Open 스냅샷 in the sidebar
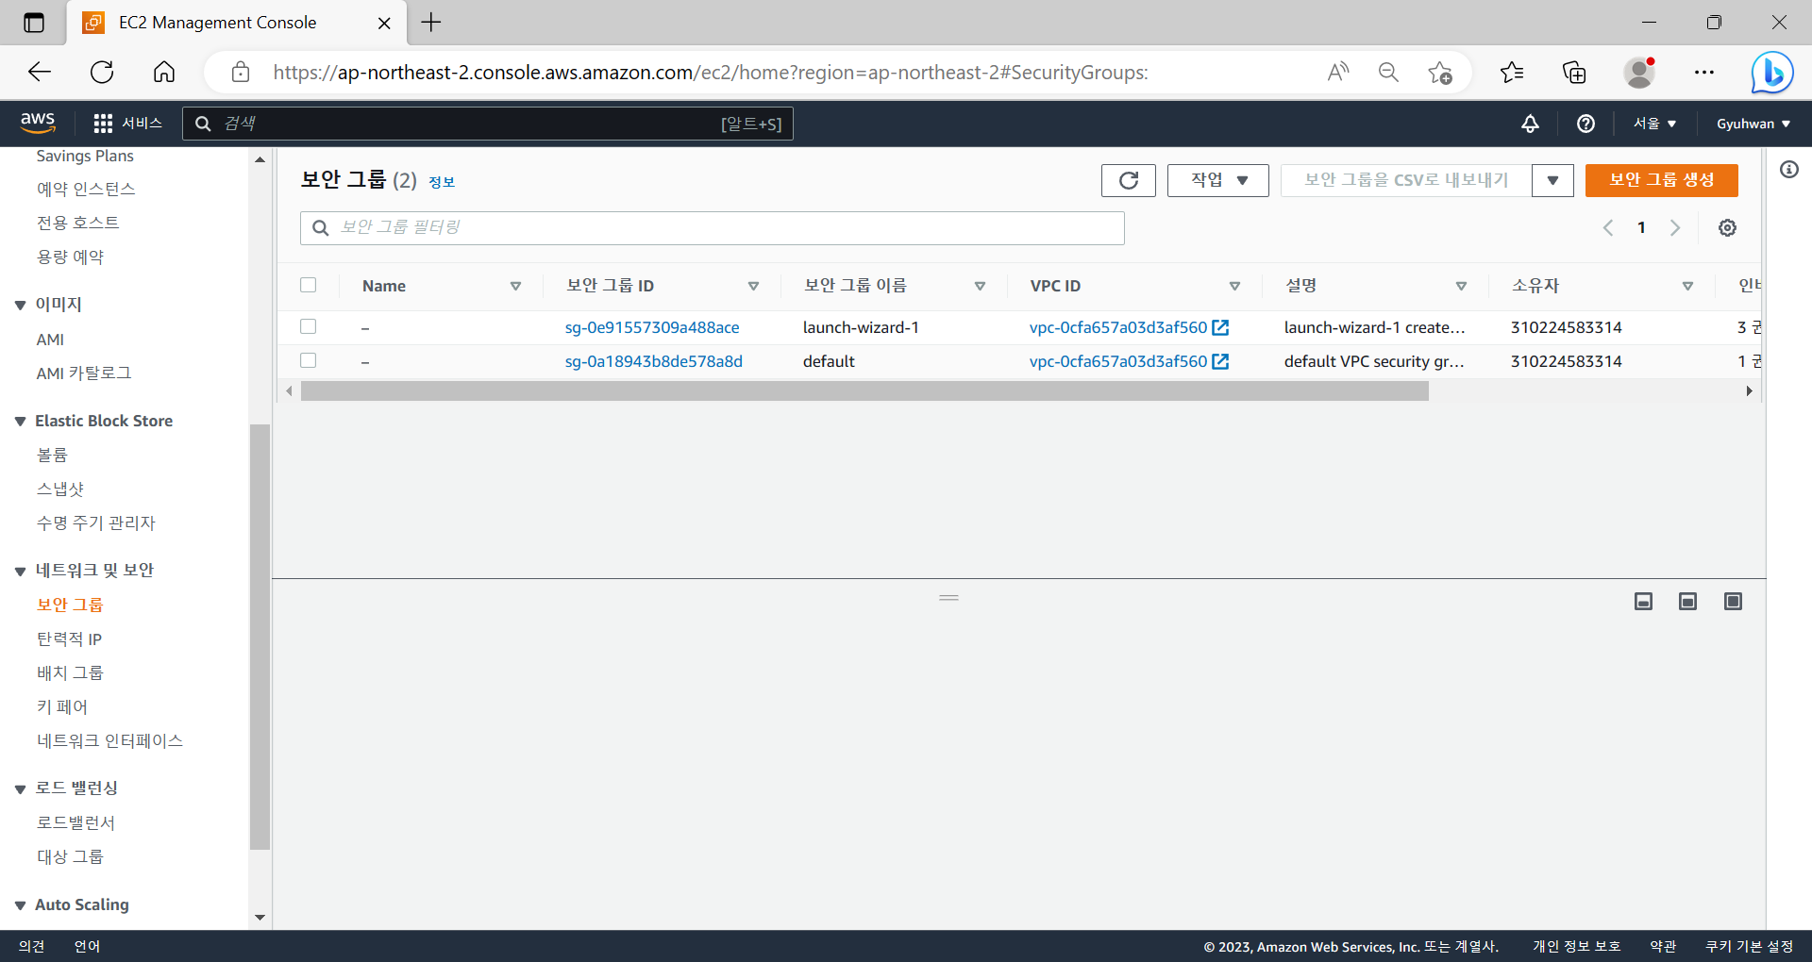 click(60, 489)
